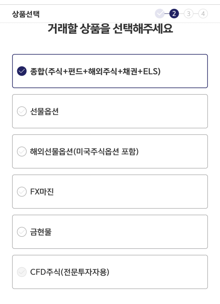Select the FX마진 trading option
Image resolution: width=220 pixels, height=304 pixels.
(x=110, y=191)
